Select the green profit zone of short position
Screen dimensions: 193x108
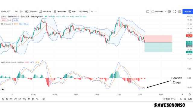coord(158,47)
